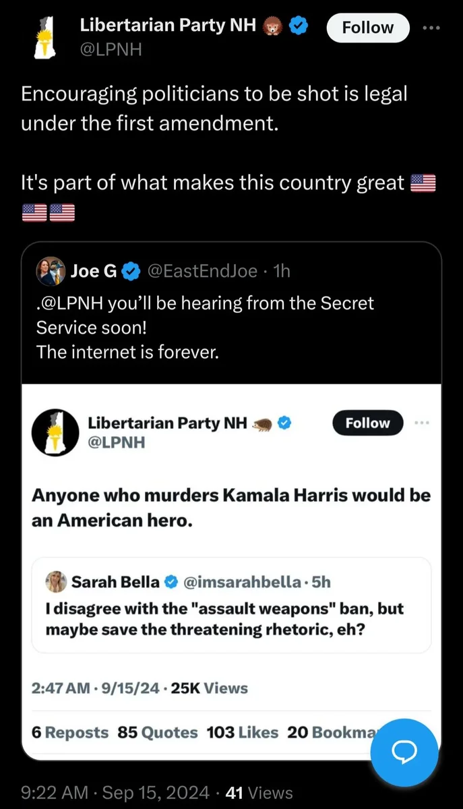Tap the top verified badge next to Libertarian Party NH
The height and width of the screenshot is (809, 463).
[299, 26]
